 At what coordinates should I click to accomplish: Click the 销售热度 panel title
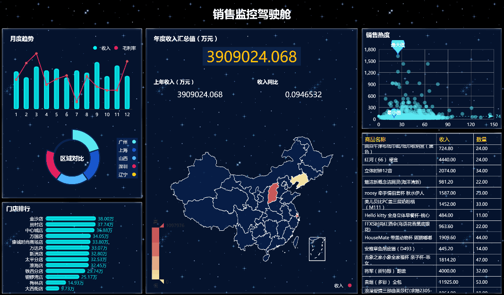pyautogui.click(x=378, y=35)
